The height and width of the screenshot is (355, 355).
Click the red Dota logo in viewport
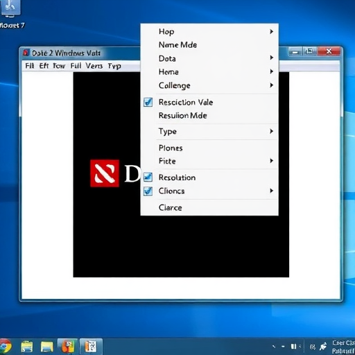pos(105,173)
